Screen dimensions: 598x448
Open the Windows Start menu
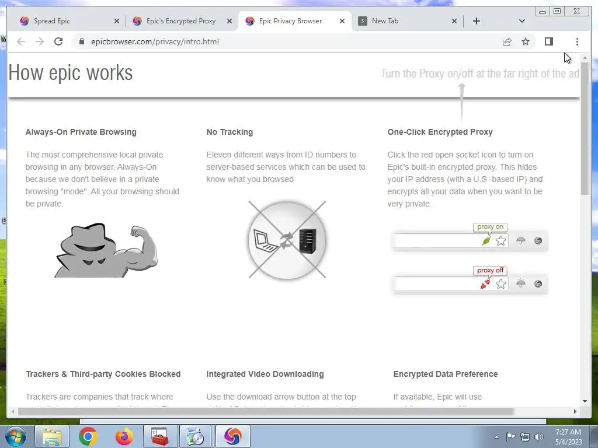(16, 436)
